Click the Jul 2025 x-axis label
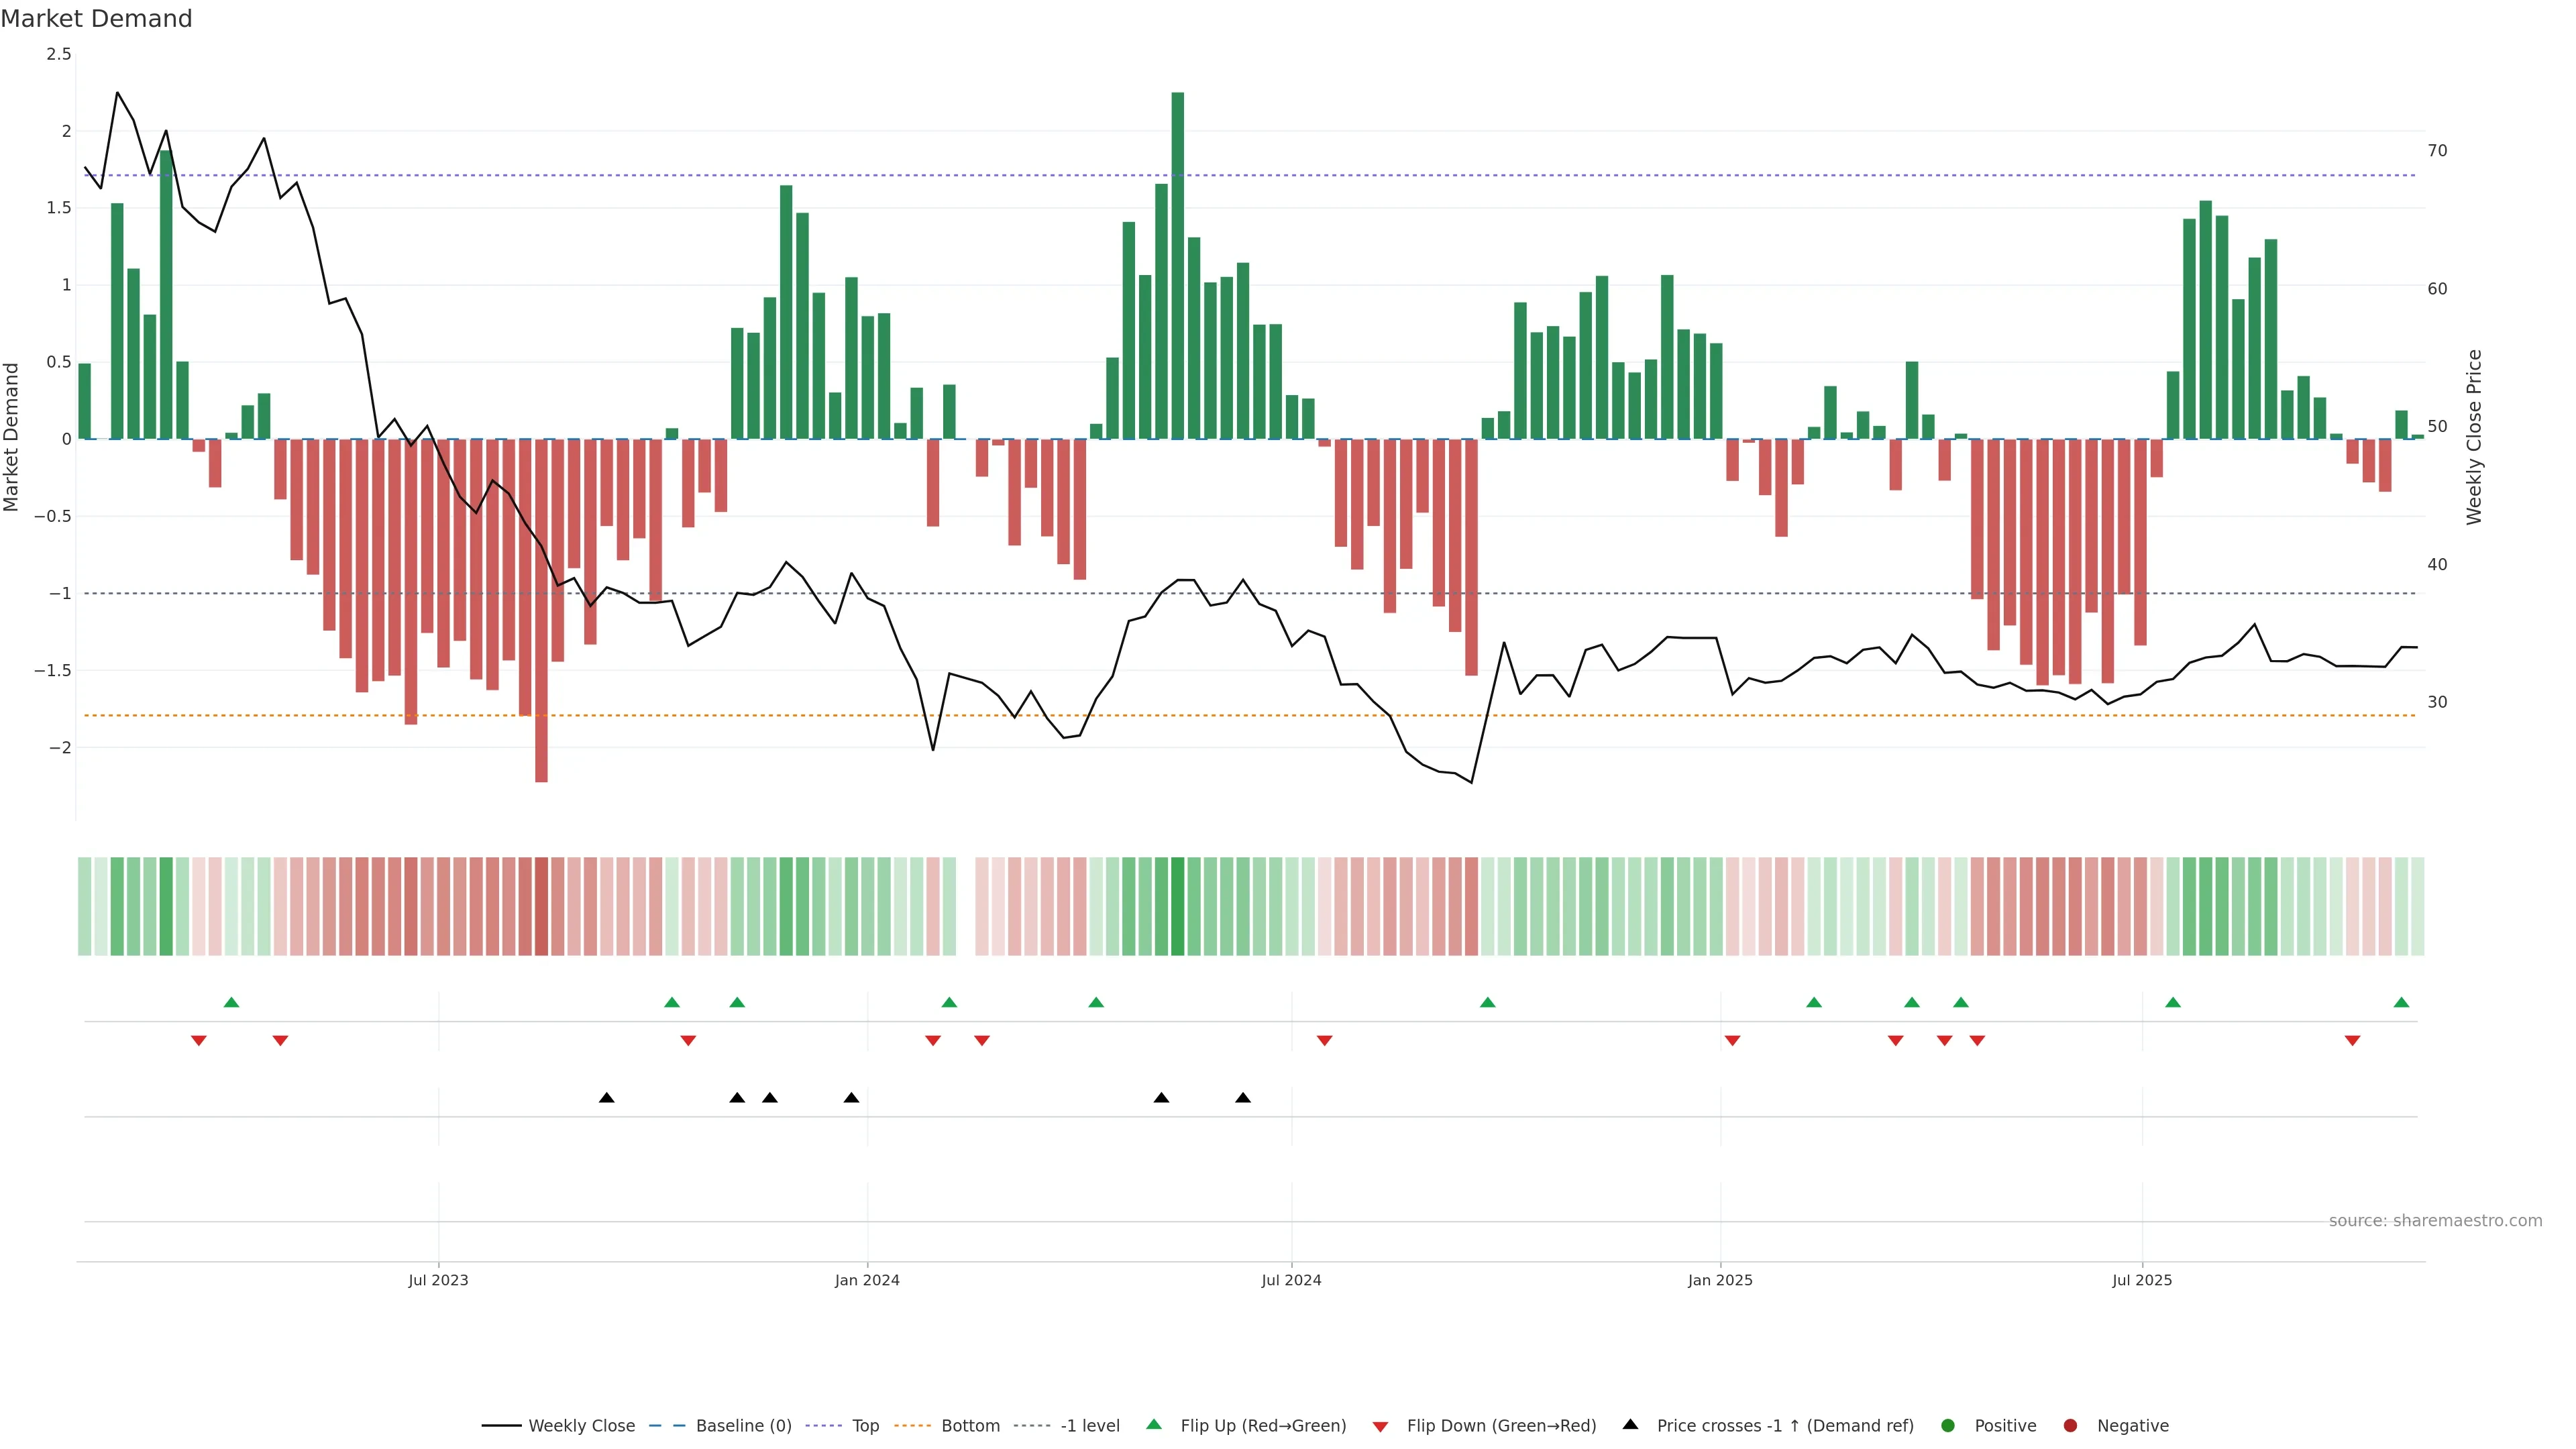 [x=2141, y=1280]
